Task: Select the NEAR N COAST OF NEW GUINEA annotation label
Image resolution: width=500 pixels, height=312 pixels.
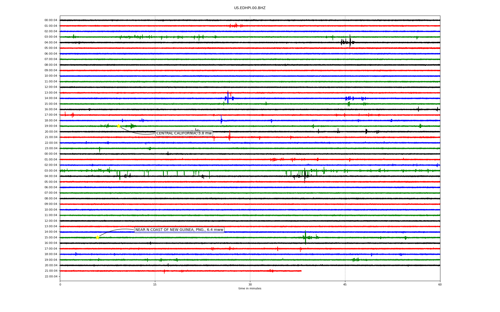Action: [179, 230]
